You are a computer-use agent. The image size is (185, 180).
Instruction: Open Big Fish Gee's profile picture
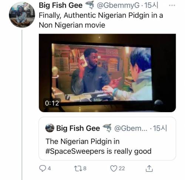pyautogui.click(x=22, y=15)
